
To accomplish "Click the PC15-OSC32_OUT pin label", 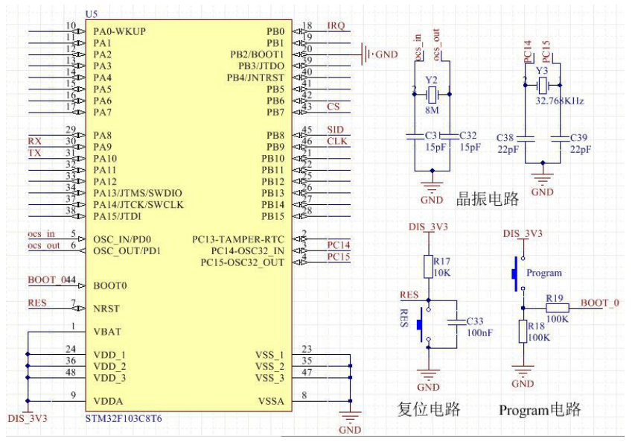I will click(x=243, y=262).
